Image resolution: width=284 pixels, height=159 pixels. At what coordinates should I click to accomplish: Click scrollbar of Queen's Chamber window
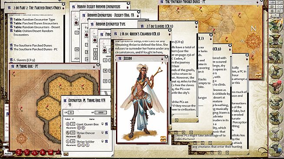170,83
